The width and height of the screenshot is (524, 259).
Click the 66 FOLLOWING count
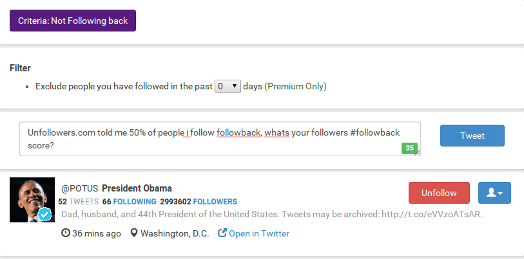(x=129, y=201)
